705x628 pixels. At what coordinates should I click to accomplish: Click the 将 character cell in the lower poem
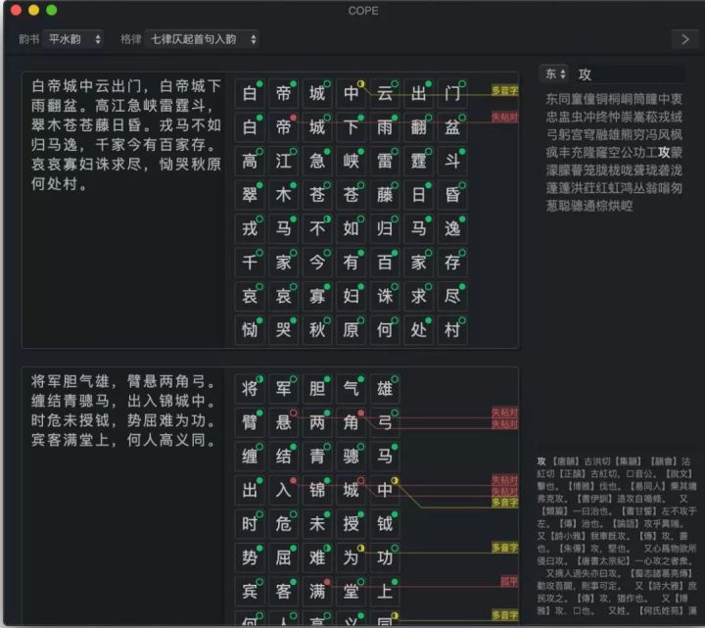click(250, 389)
